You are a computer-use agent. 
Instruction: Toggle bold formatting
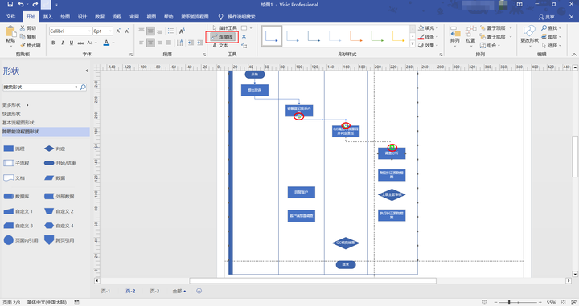click(53, 43)
